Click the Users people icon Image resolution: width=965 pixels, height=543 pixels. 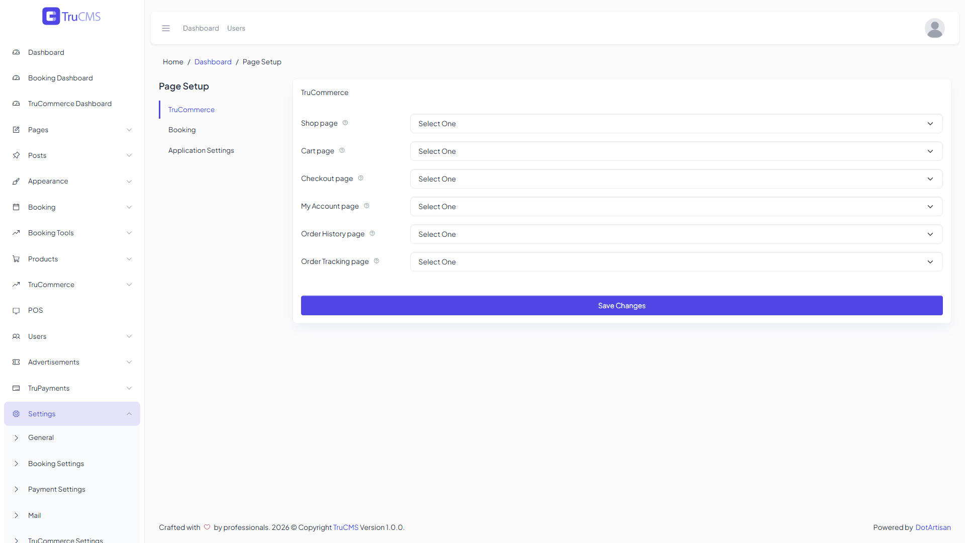tap(16, 336)
